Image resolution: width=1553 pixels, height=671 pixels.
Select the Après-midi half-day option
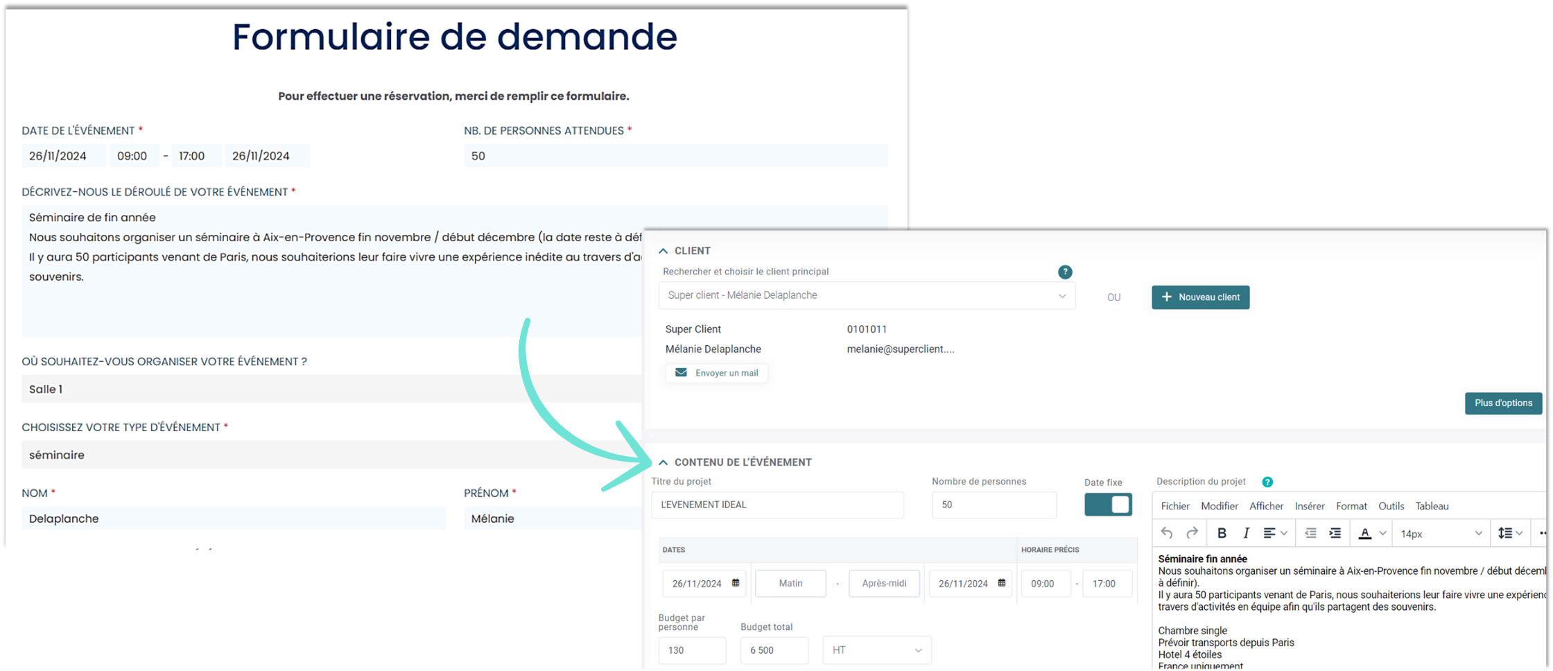tap(884, 583)
